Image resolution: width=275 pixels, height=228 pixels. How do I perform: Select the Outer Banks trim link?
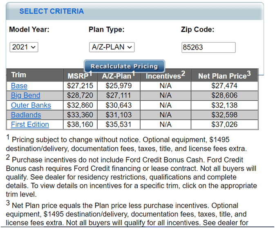click(31, 105)
